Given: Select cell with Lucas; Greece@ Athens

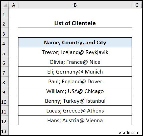Looking at the screenshot, I should (x=75, y=110).
